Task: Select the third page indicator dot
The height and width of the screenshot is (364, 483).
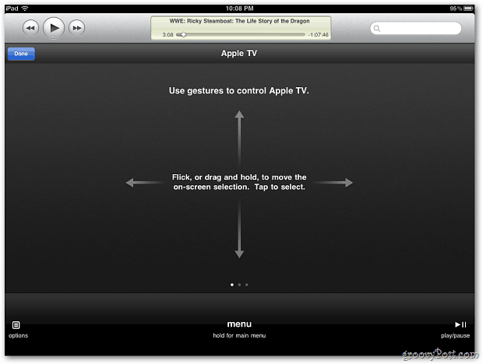Action: 247,285
